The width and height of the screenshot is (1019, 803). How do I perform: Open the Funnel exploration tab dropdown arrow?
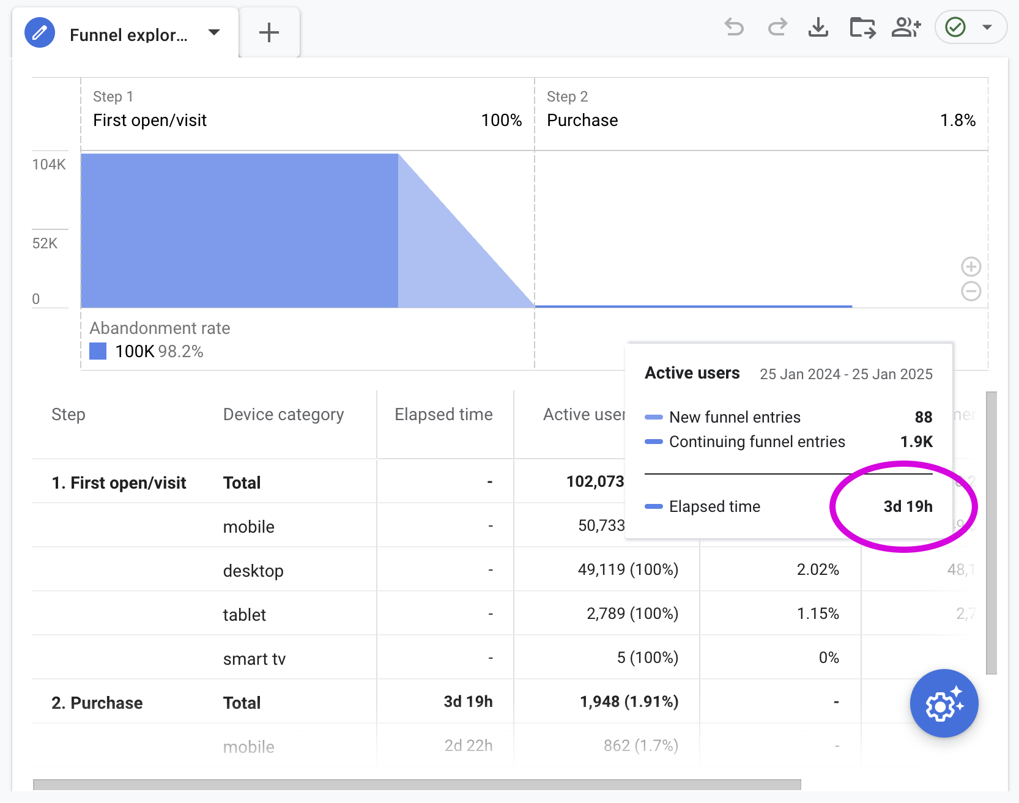(x=214, y=32)
